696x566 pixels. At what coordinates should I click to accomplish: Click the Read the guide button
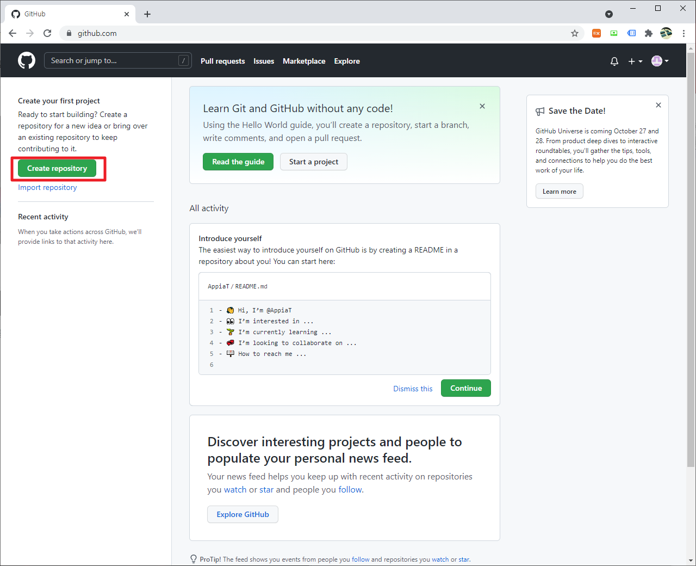(238, 162)
